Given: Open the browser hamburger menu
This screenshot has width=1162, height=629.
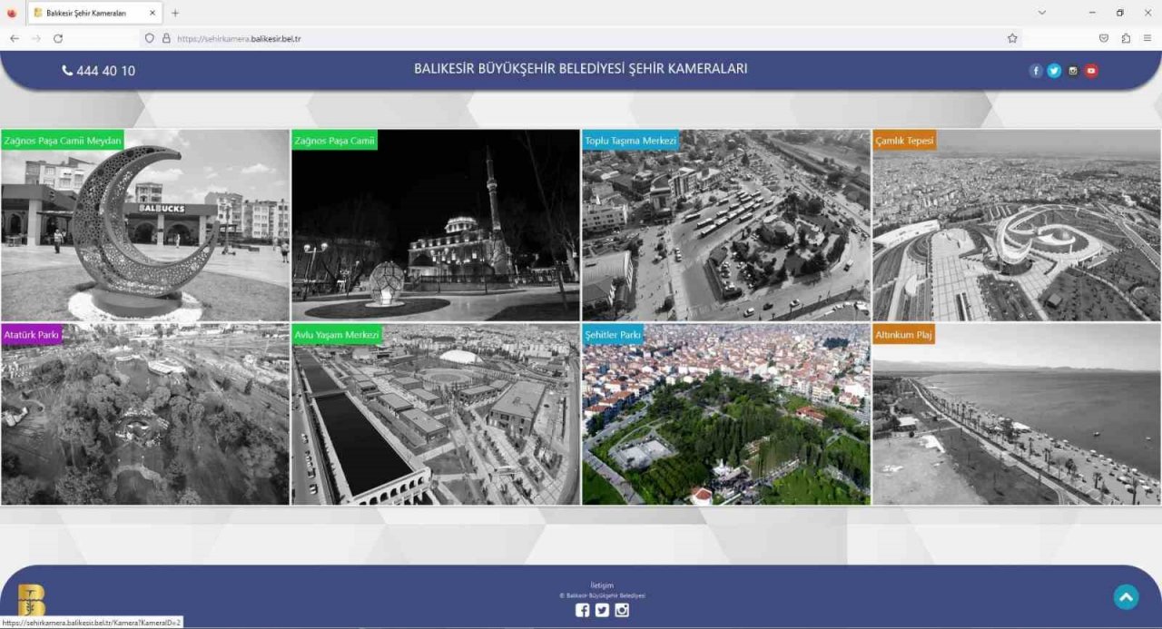Looking at the screenshot, I should (1147, 39).
